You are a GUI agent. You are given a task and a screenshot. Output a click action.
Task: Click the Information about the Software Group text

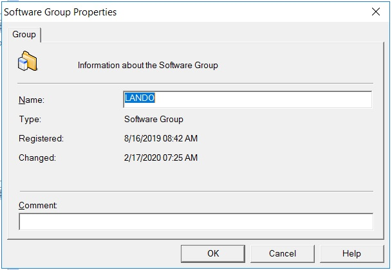pos(147,65)
